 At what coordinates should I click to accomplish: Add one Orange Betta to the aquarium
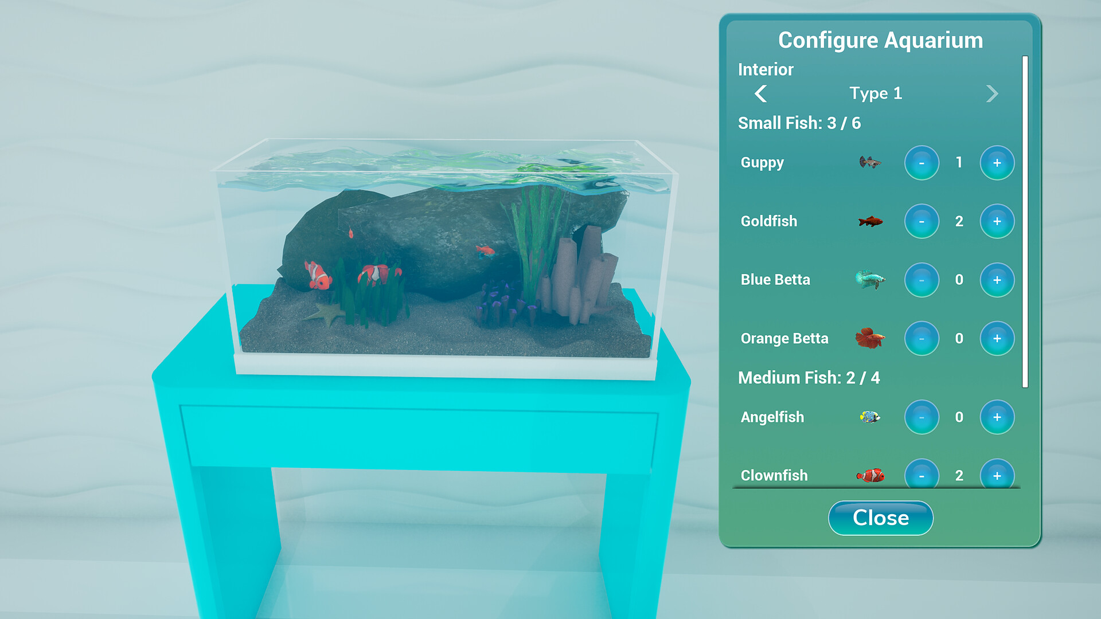coord(997,339)
